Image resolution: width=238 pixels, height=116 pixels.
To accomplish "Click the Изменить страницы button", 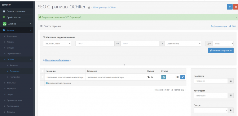I will [221, 51].
